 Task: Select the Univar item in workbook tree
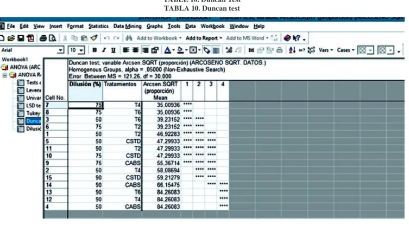[x=29, y=98]
